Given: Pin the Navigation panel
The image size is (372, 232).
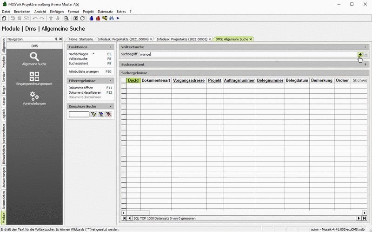Looking at the screenshot, I should tap(56, 39).
